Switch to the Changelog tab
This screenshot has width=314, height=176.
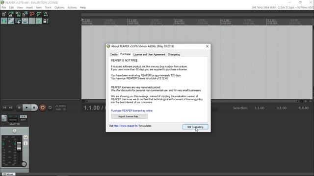pos(174,54)
